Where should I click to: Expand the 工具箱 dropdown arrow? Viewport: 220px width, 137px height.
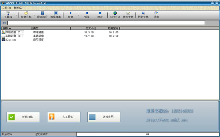(16, 15)
